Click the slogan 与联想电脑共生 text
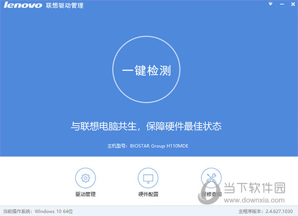298x216 pixels. pos(104,126)
